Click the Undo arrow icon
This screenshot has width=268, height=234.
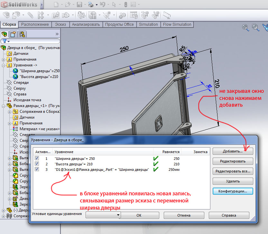(x=102, y=5)
